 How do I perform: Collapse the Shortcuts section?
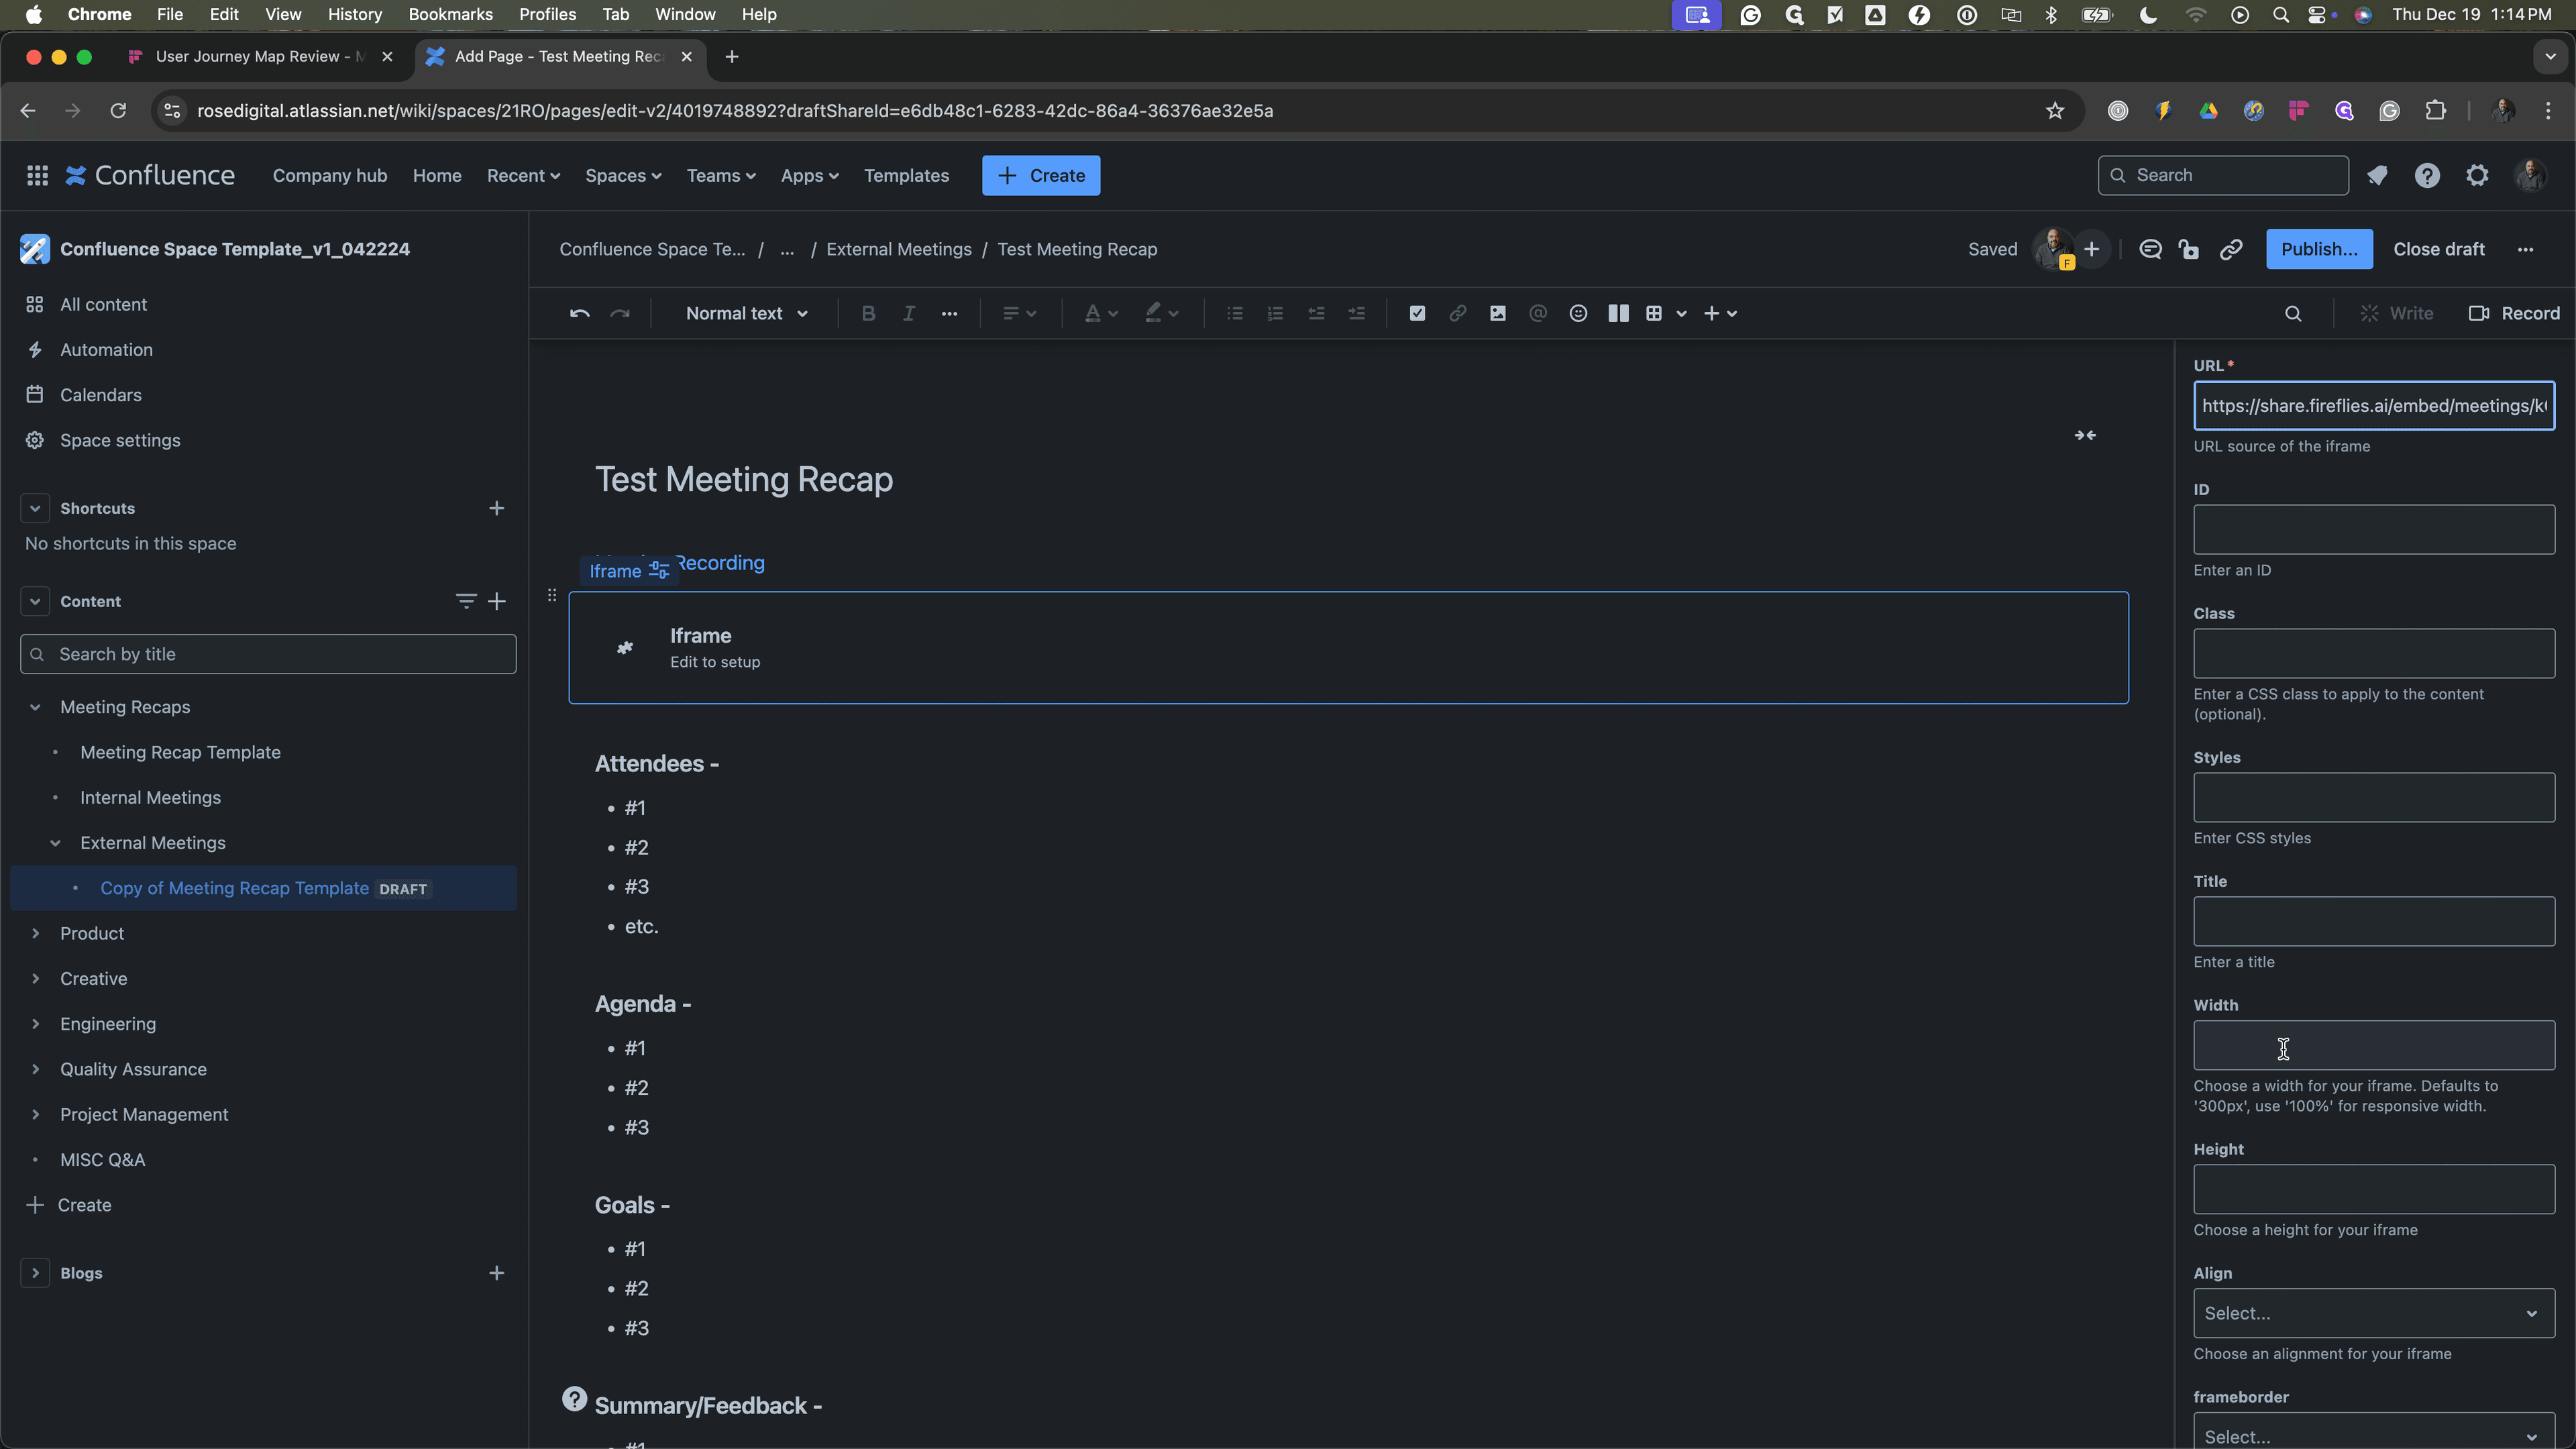coord(35,508)
